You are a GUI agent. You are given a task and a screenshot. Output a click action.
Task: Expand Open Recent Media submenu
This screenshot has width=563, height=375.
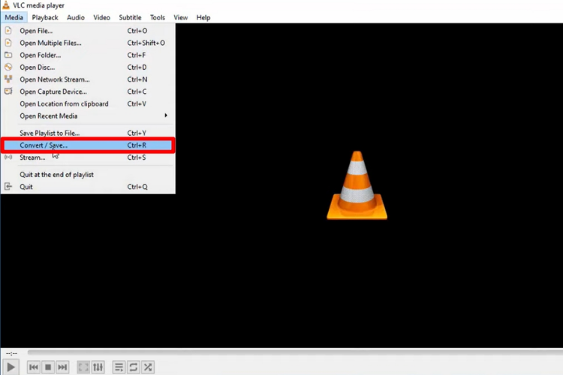(88, 116)
